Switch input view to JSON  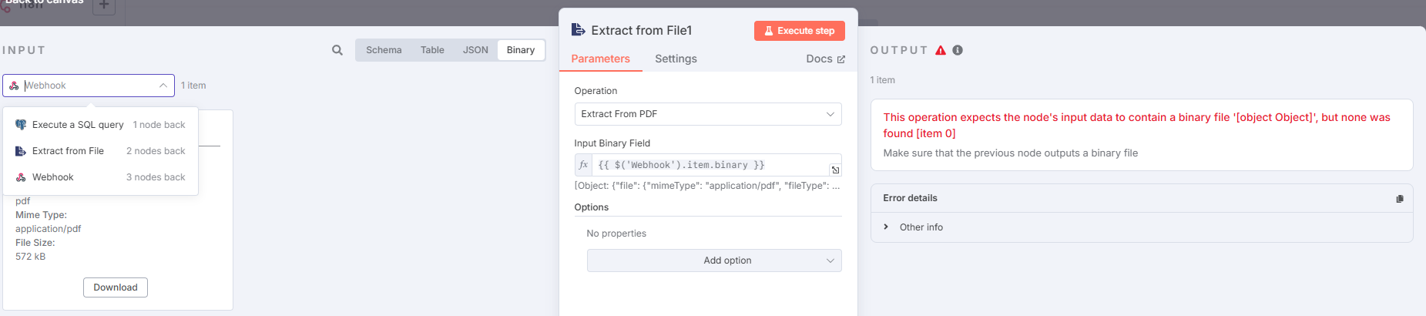tap(475, 50)
